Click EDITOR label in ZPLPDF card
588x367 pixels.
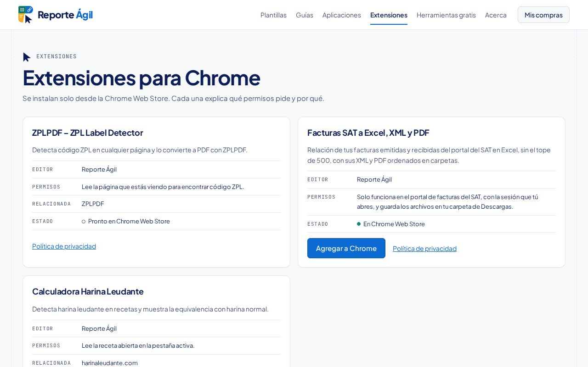coord(43,169)
